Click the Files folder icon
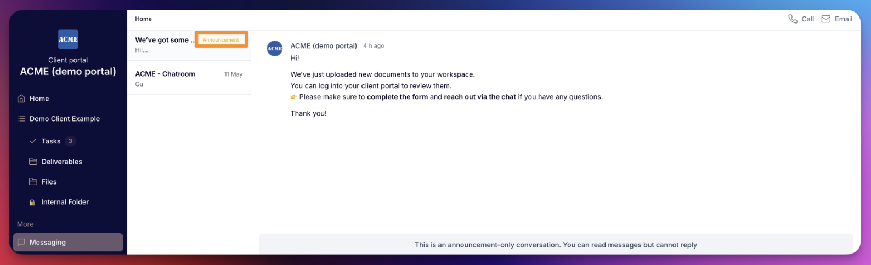The width and height of the screenshot is (871, 265). coord(33,182)
